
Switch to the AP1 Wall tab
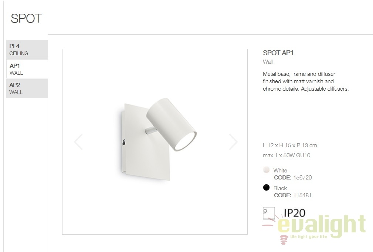coord(27,69)
